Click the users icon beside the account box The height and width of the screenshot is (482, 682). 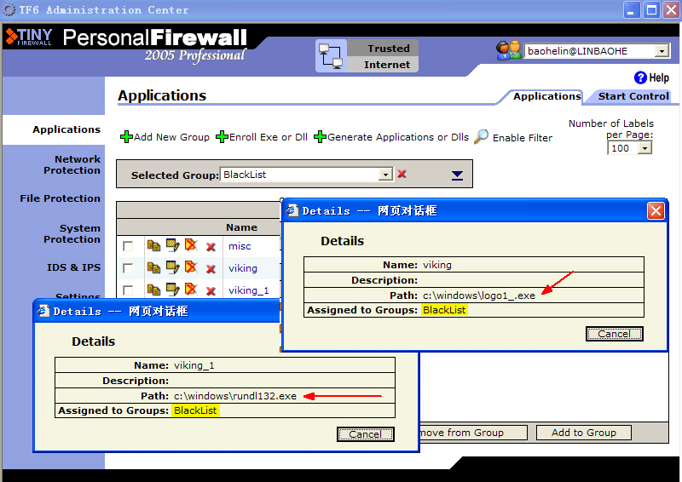click(x=508, y=50)
